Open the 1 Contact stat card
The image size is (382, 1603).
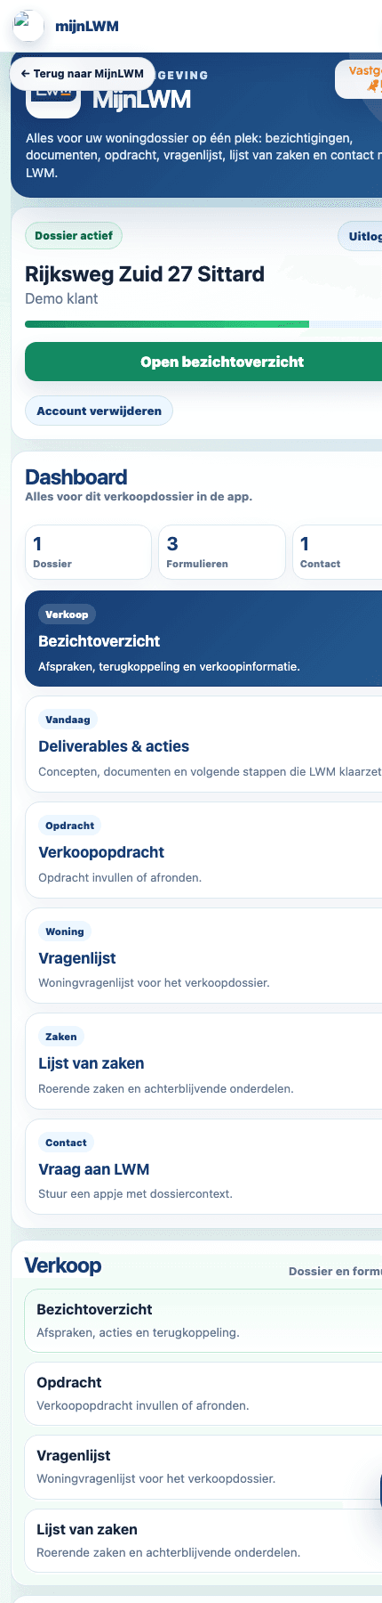point(338,552)
